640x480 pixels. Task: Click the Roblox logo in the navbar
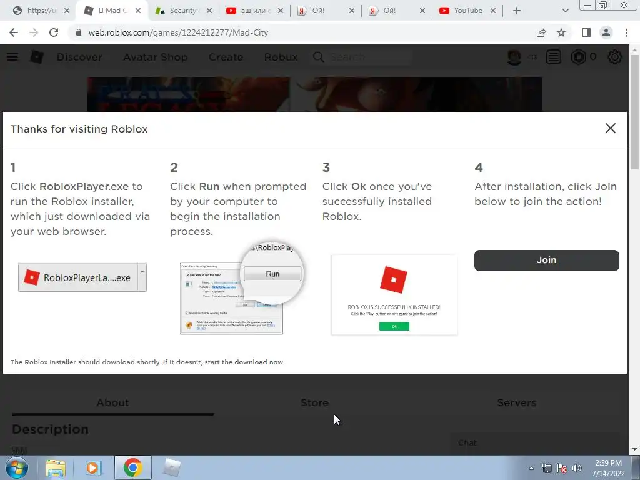(37, 57)
